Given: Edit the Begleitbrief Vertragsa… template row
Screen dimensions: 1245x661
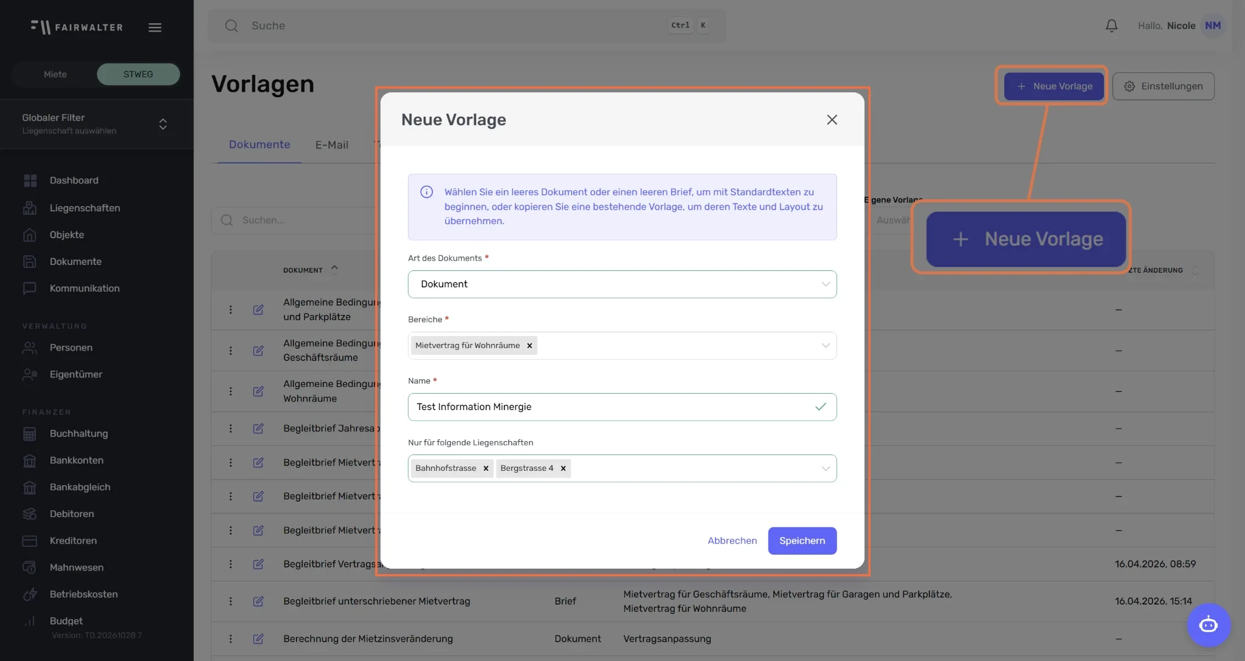Looking at the screenshot, I should (258, 564).
